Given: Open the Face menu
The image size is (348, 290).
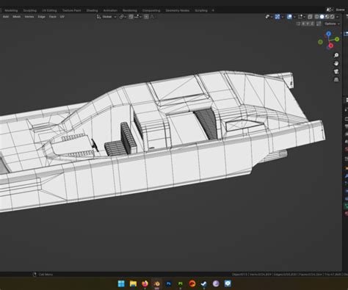Looking at the screenshot, I should (x=53, y=17).
